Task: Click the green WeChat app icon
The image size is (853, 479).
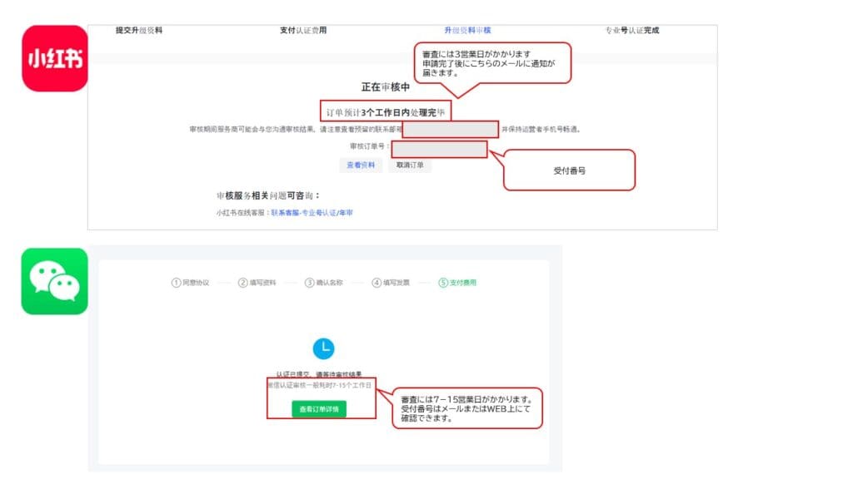Action: click(x=53, y=283)
